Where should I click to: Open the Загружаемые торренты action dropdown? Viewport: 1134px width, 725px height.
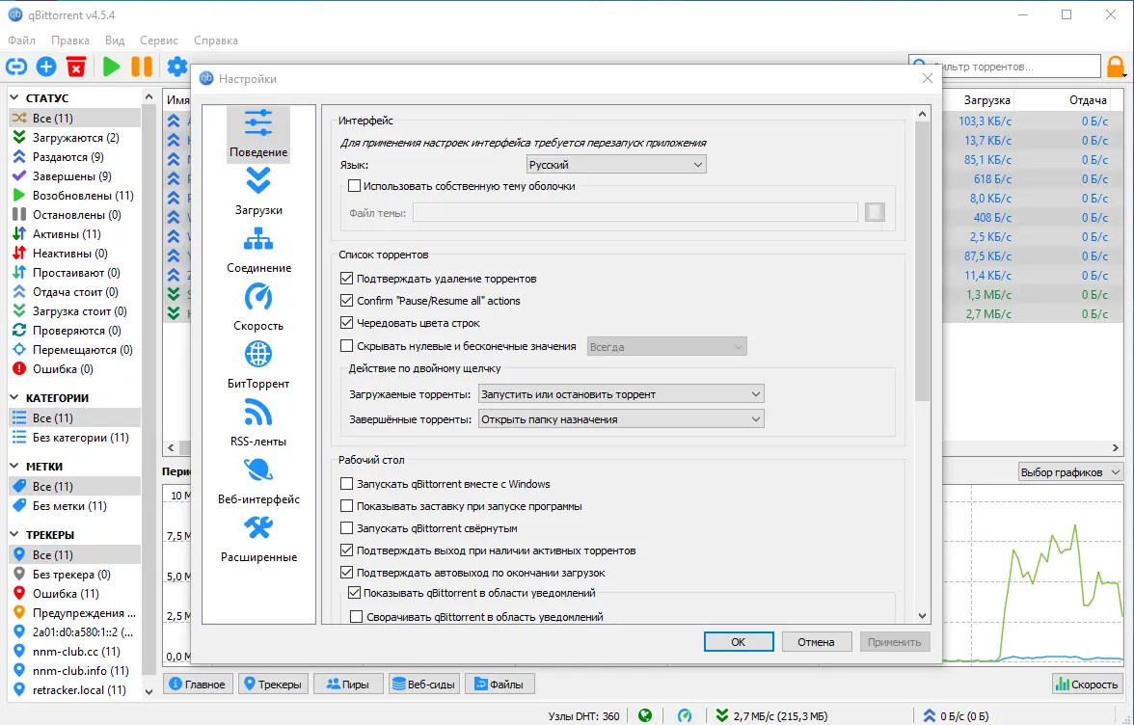tap(621, 394)
